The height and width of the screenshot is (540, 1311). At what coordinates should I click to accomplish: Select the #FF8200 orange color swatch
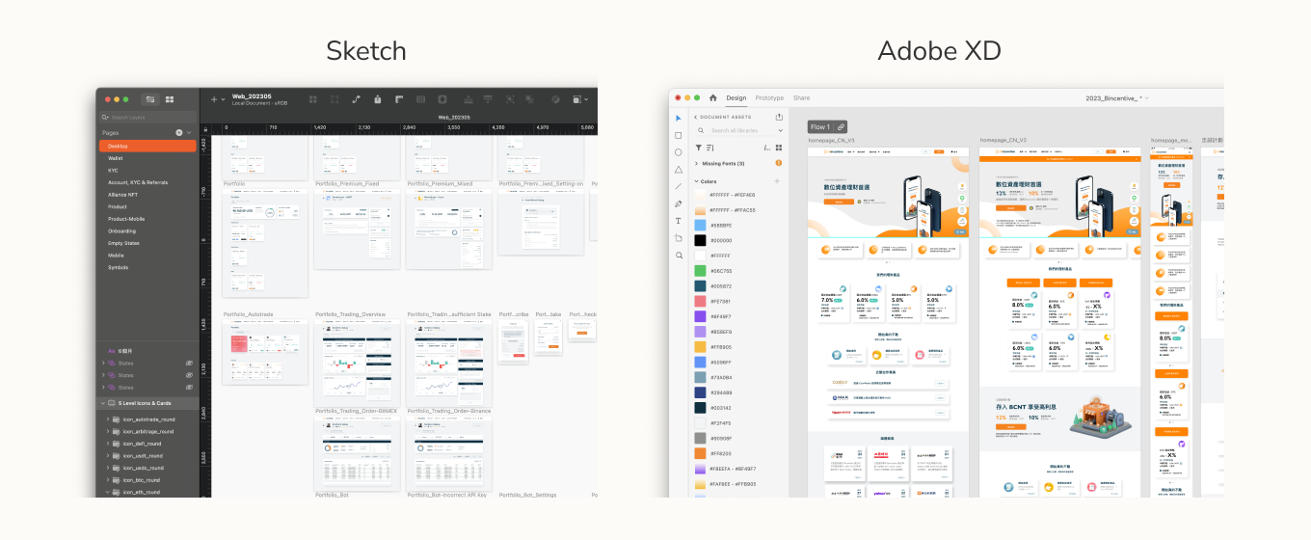pyautogui.click(x=700, y=453)
